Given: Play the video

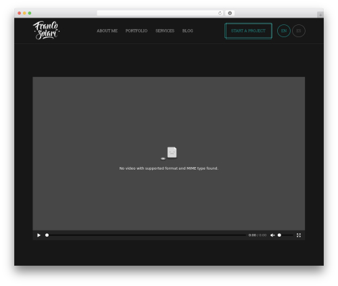Looking at the screenshot, I should point(39,235).
